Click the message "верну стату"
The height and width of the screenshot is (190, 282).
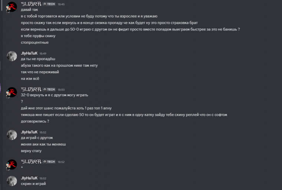pyautogui.click(x=31, y=151)
